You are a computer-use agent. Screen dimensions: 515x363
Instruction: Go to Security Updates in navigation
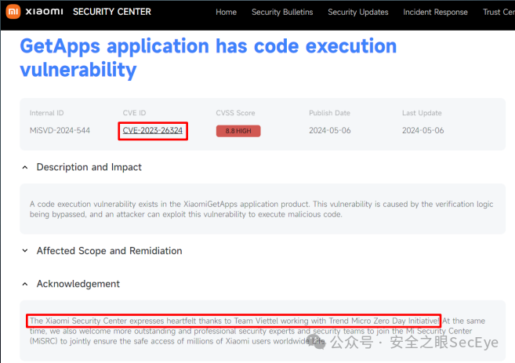coord(358,13)
